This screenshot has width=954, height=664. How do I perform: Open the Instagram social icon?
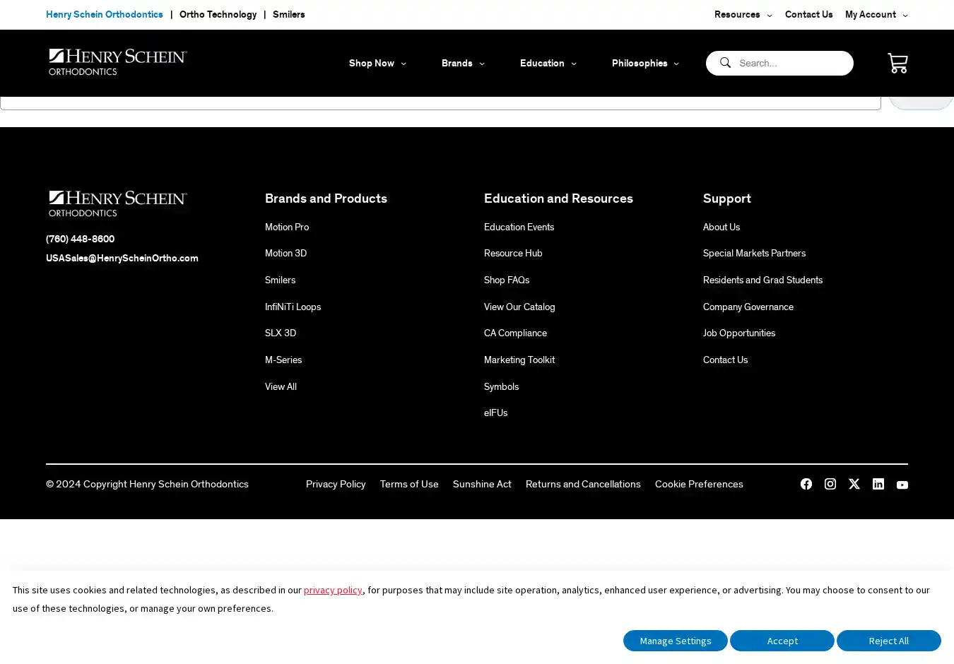830,484
